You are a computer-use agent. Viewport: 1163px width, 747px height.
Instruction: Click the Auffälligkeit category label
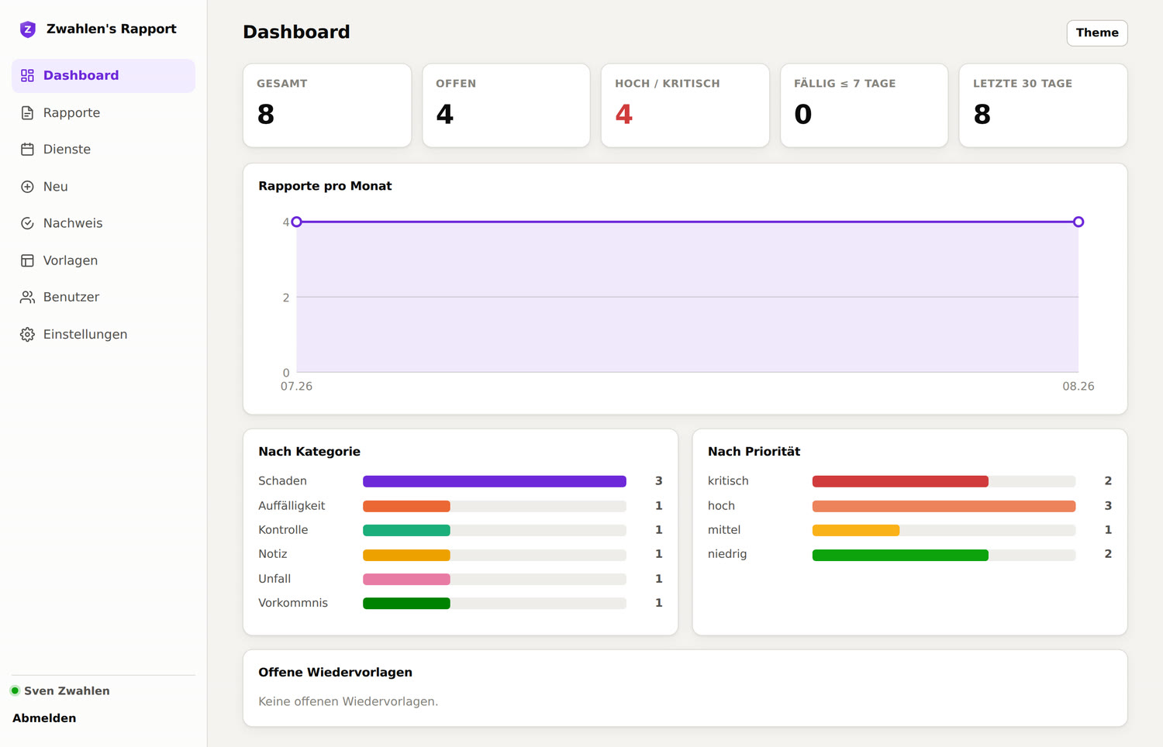(x=292, y=506)
